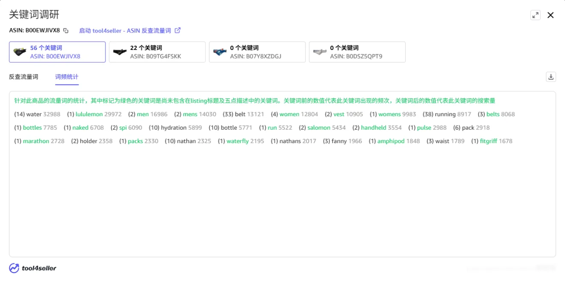This screenshot has height=283, width=565.
Task: Expand the dialog with fullscreen icon
Action: point(535,15)
